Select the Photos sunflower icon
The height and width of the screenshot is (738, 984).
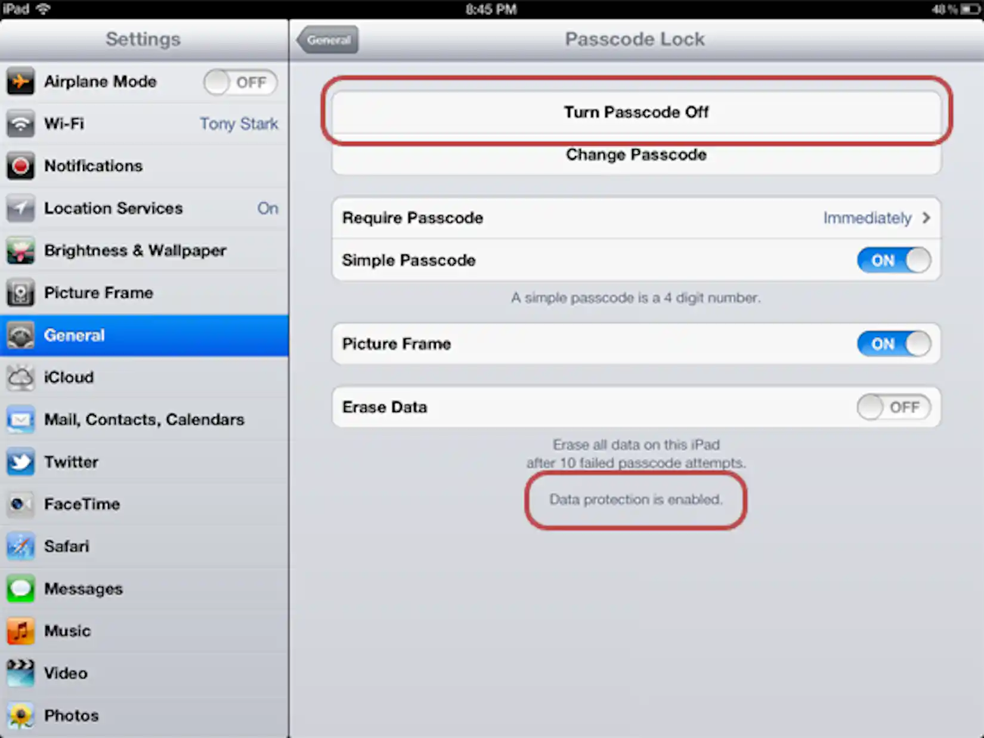(20, 715)
